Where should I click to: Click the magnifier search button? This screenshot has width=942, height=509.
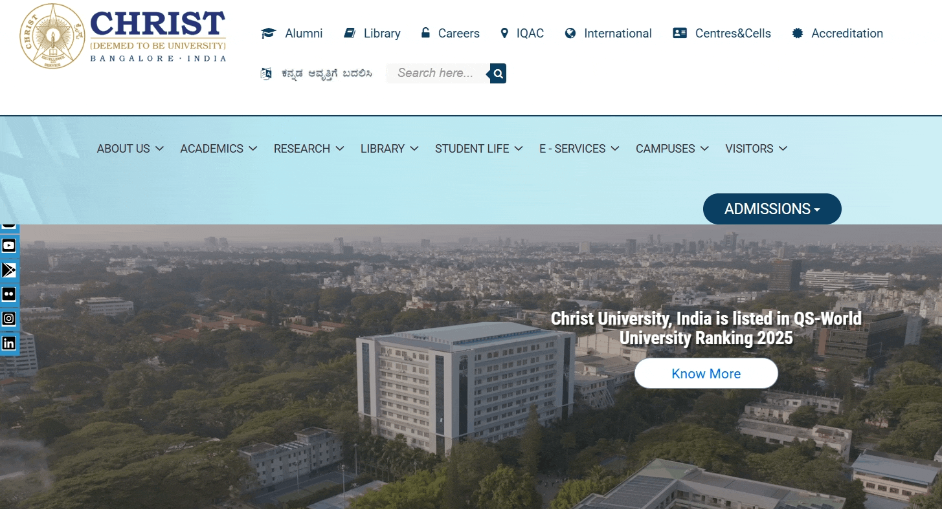[498, 73]
